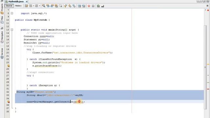
Task: Click the Comment code icon
Action: (x=98, y=6)
